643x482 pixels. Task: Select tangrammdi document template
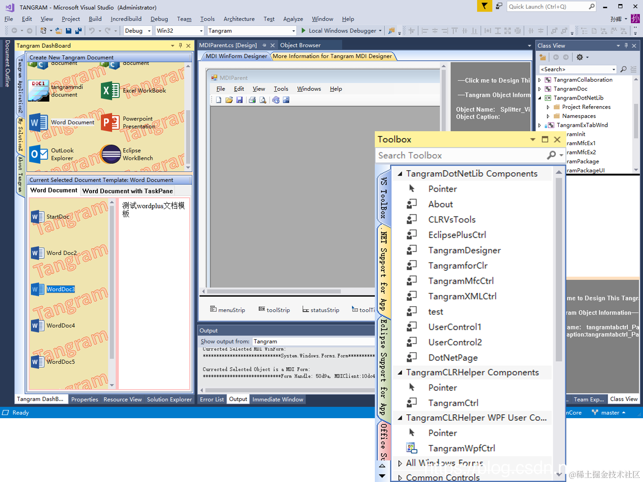click(x=56, y=91)
